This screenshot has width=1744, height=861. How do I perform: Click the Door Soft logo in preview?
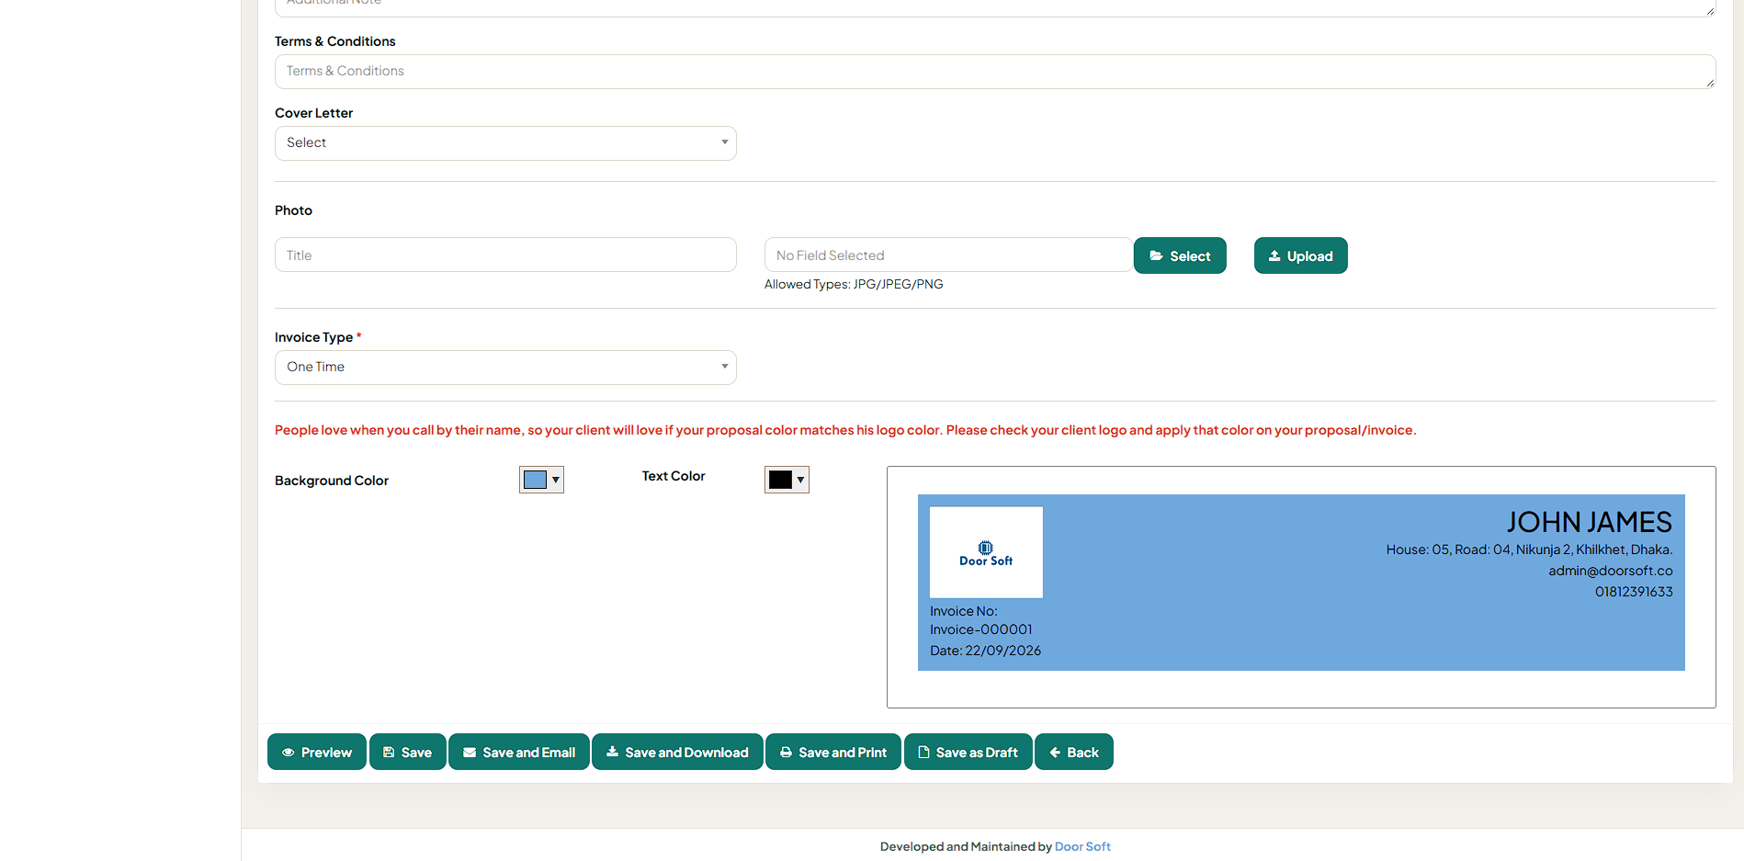(x=986, y=552)
